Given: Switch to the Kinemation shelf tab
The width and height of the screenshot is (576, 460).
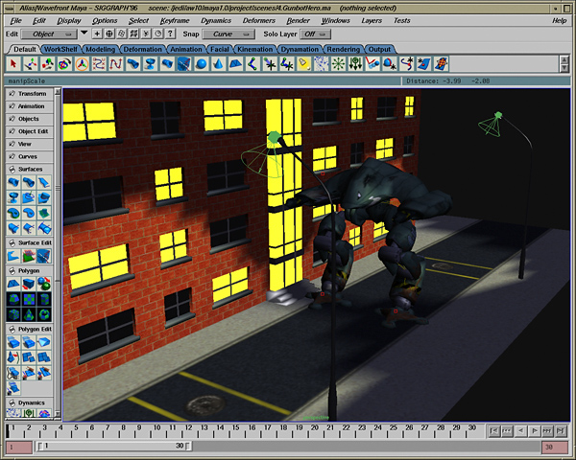Looking at the screenshot, I should point(255,49).
